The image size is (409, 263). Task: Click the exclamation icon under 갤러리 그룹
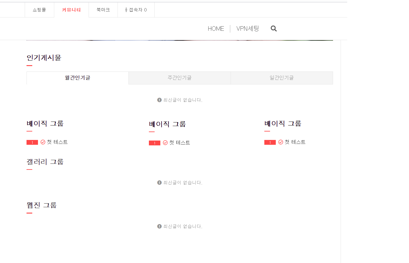coord(159,182)
